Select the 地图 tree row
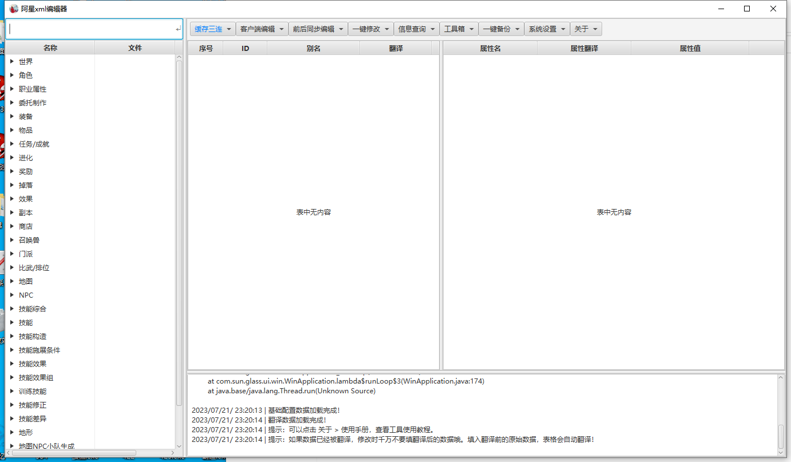 tap(90, 281)
